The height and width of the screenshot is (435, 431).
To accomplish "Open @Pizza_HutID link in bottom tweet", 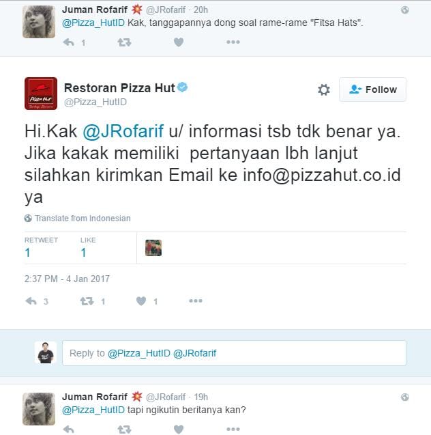I will point(93,410).
